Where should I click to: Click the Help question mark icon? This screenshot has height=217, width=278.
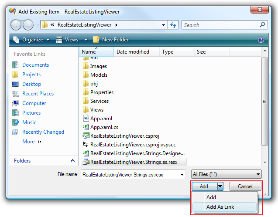point(261,40)
